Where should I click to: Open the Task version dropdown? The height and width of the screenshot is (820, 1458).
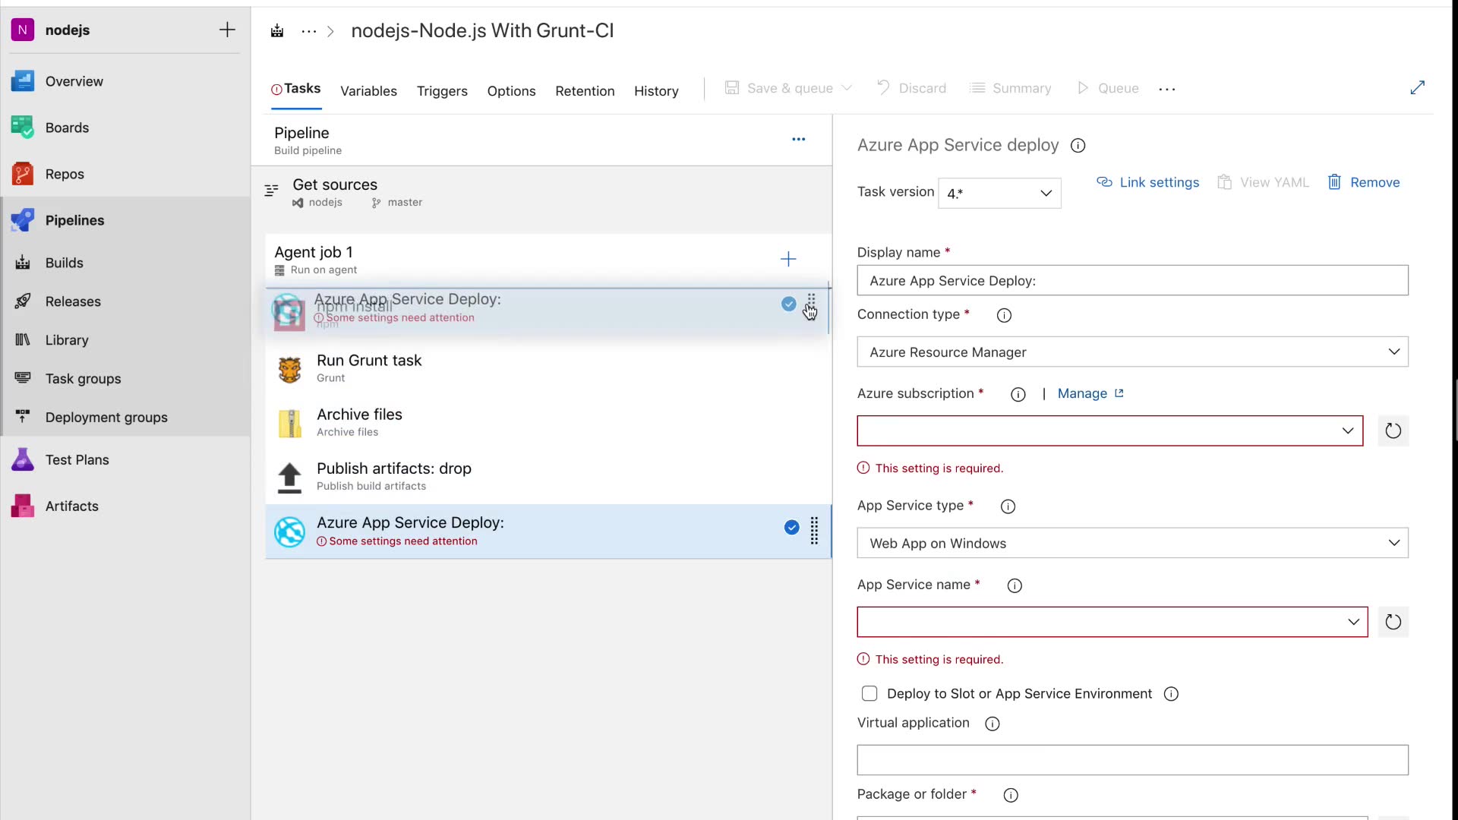pyautogui.click(x=999, y=193)
